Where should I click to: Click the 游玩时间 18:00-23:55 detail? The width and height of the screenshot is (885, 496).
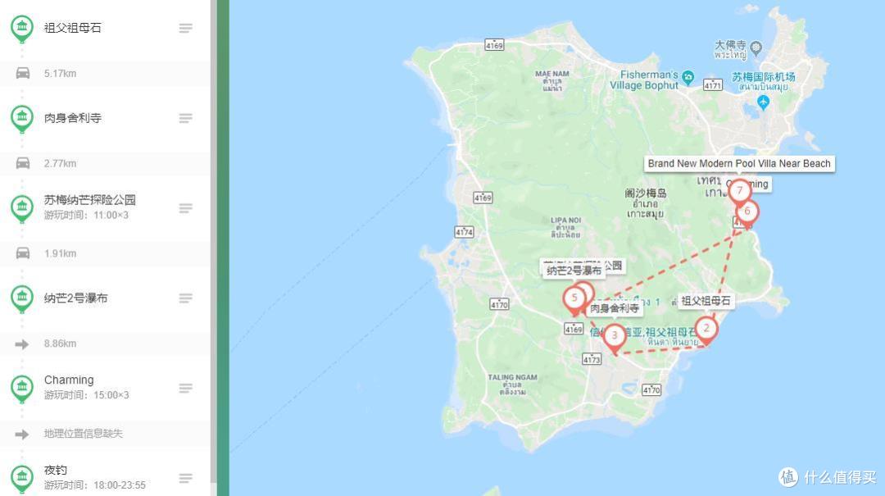click(x=95, y=485)
